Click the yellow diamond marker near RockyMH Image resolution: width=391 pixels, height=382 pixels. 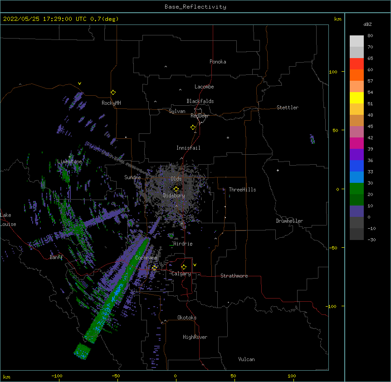[113, 93]
